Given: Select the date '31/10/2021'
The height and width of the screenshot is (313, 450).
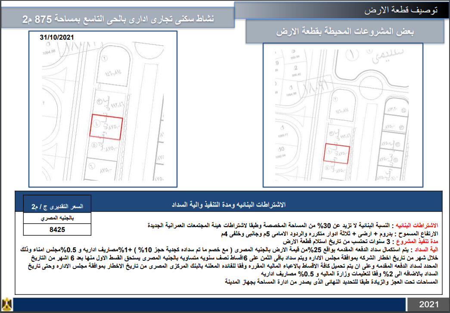Looking at the screenshot, I should click(x=57, y=38).
